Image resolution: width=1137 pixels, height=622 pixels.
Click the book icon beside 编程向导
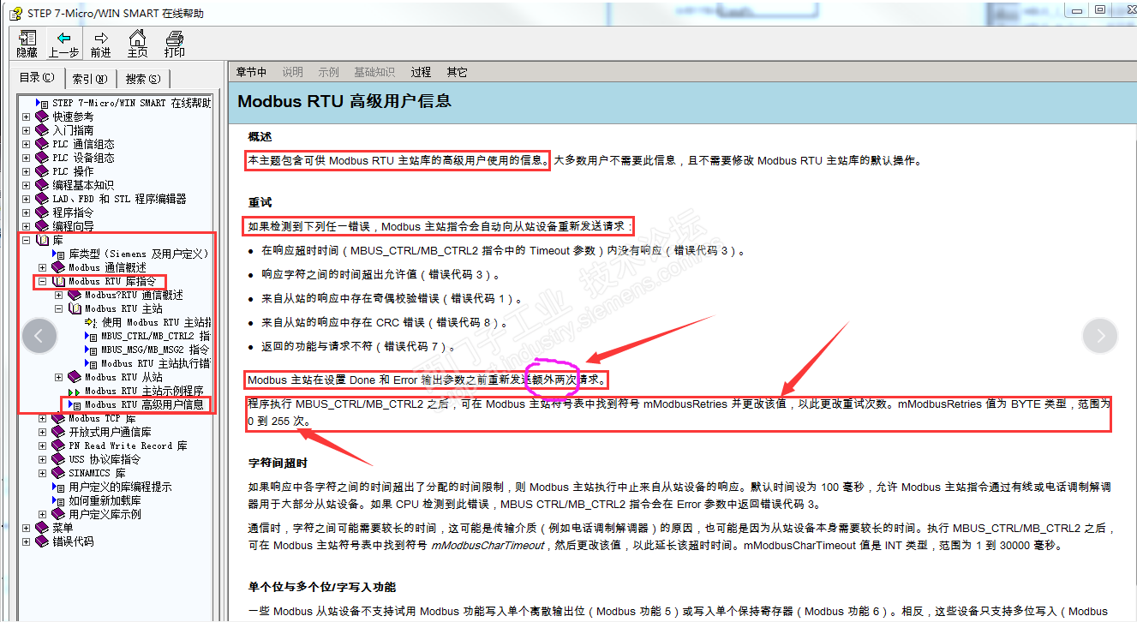coord(42,226)
